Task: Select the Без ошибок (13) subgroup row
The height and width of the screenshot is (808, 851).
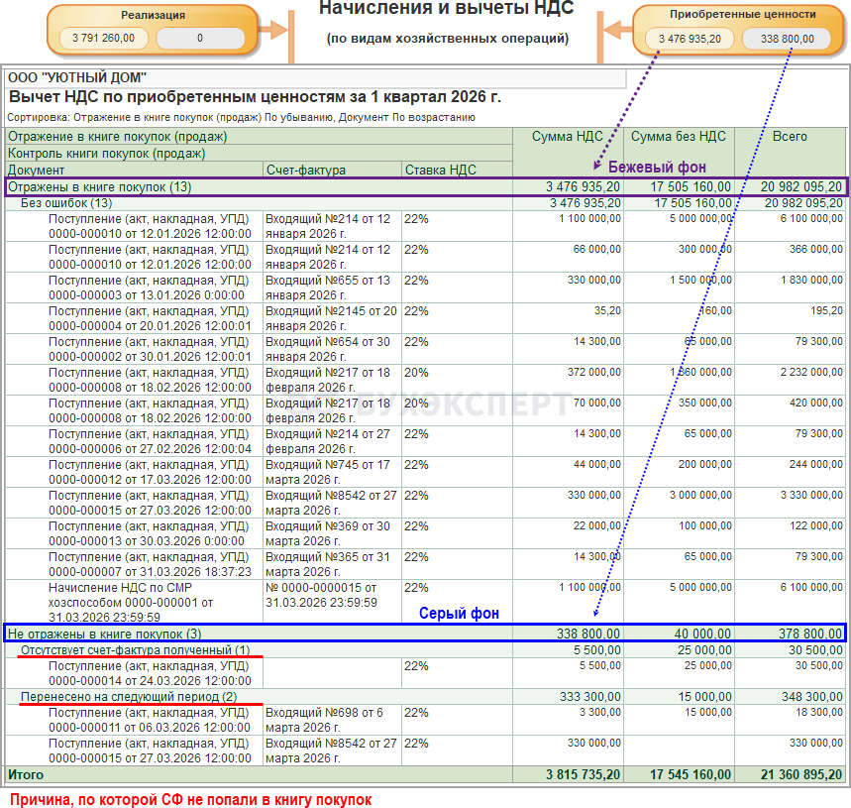Action: [426, 203]
